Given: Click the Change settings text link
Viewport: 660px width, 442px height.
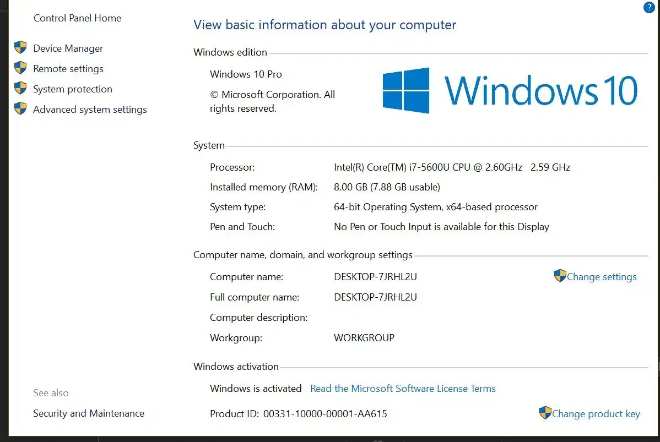Looking at the screenshot, I should click(602, 277).
